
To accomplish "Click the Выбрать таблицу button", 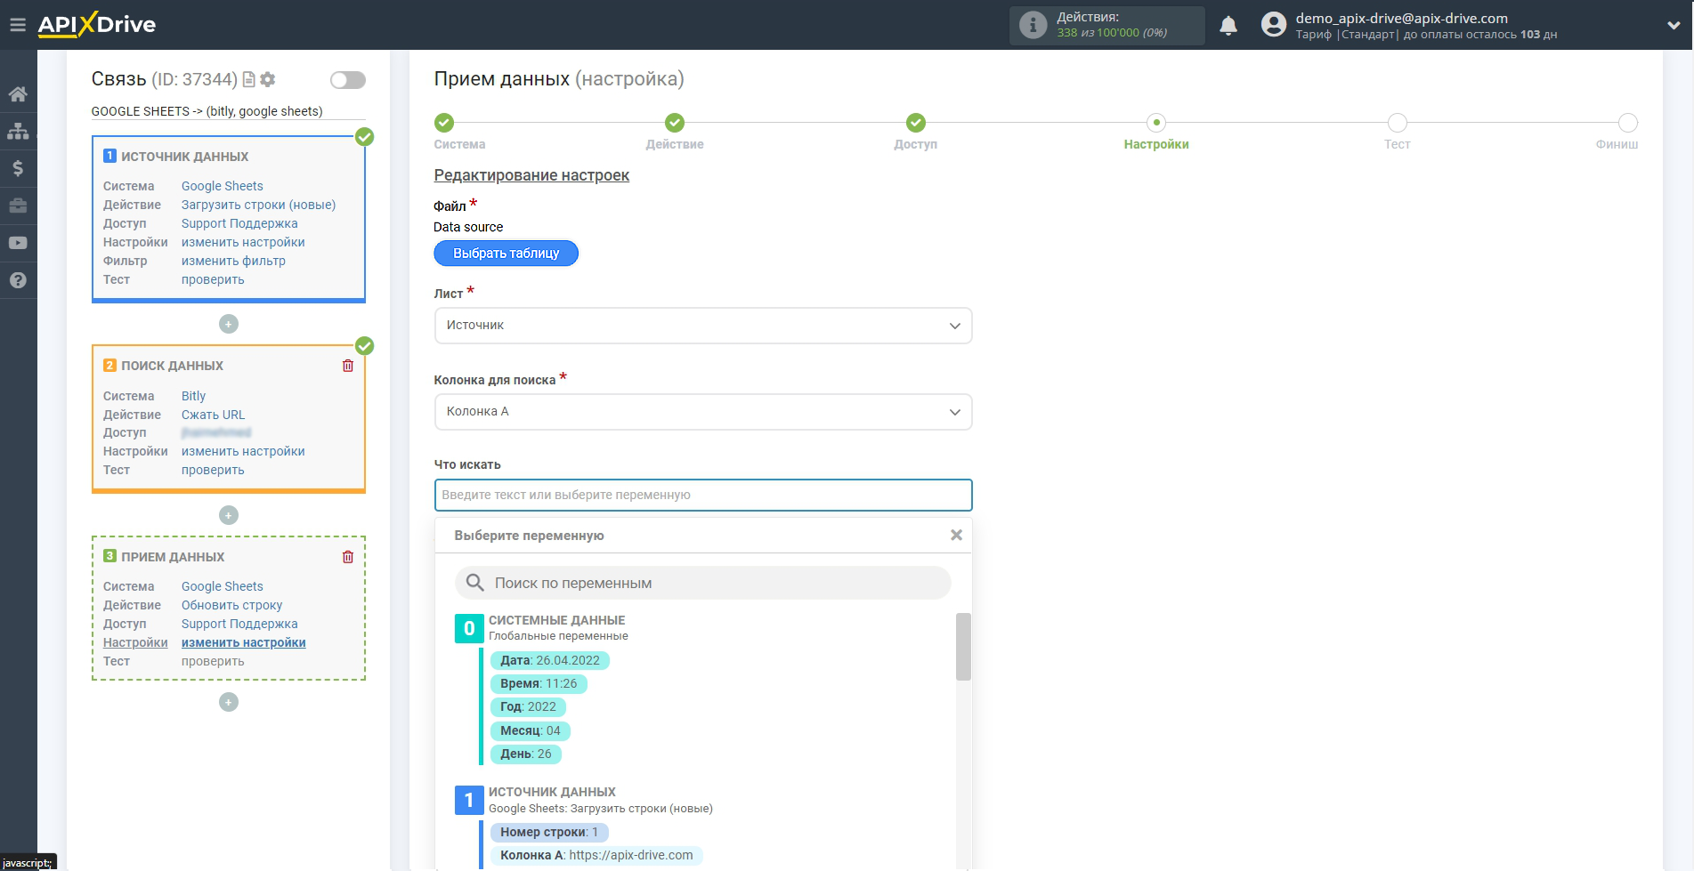I will click(x=506, y=254).
